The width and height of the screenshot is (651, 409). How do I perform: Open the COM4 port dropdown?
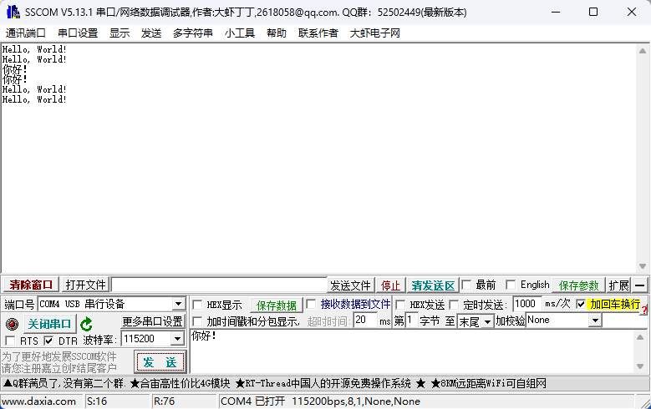[179, 304]
